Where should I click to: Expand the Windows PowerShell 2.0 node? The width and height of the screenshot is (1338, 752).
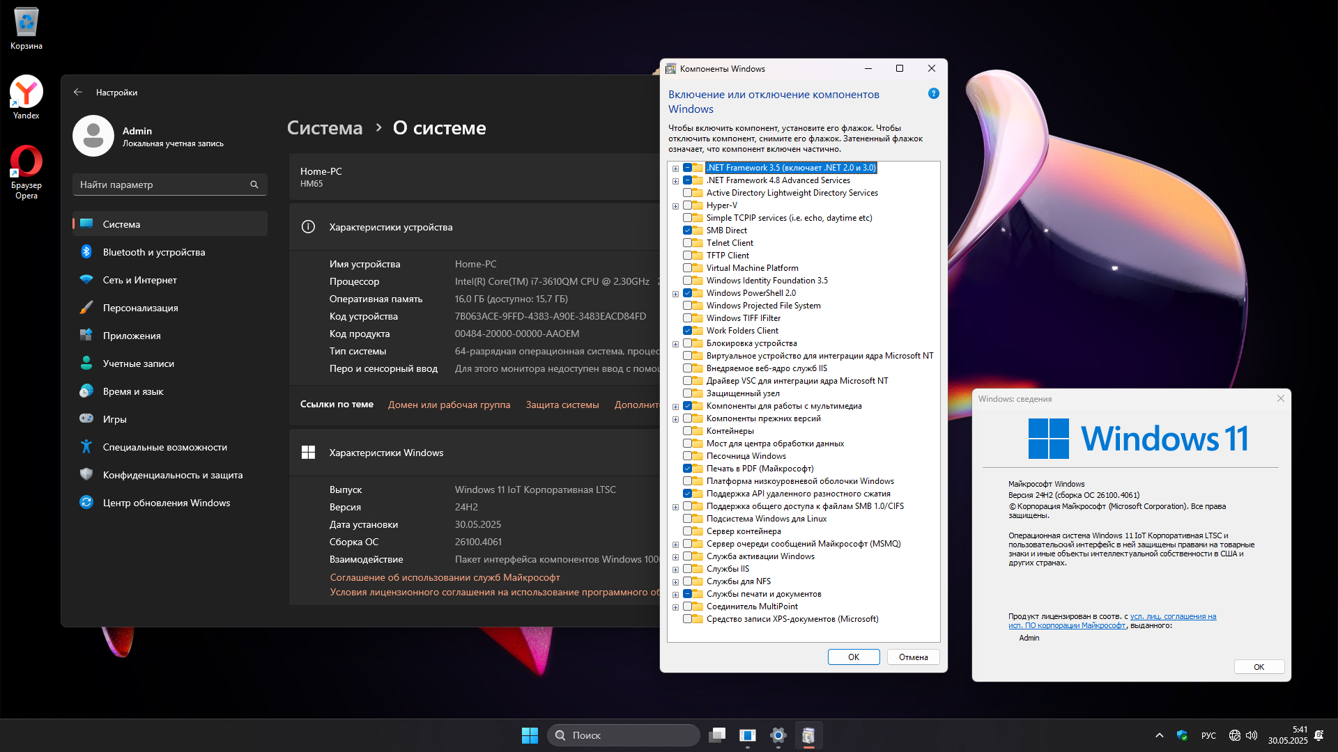tap(675, 294)
